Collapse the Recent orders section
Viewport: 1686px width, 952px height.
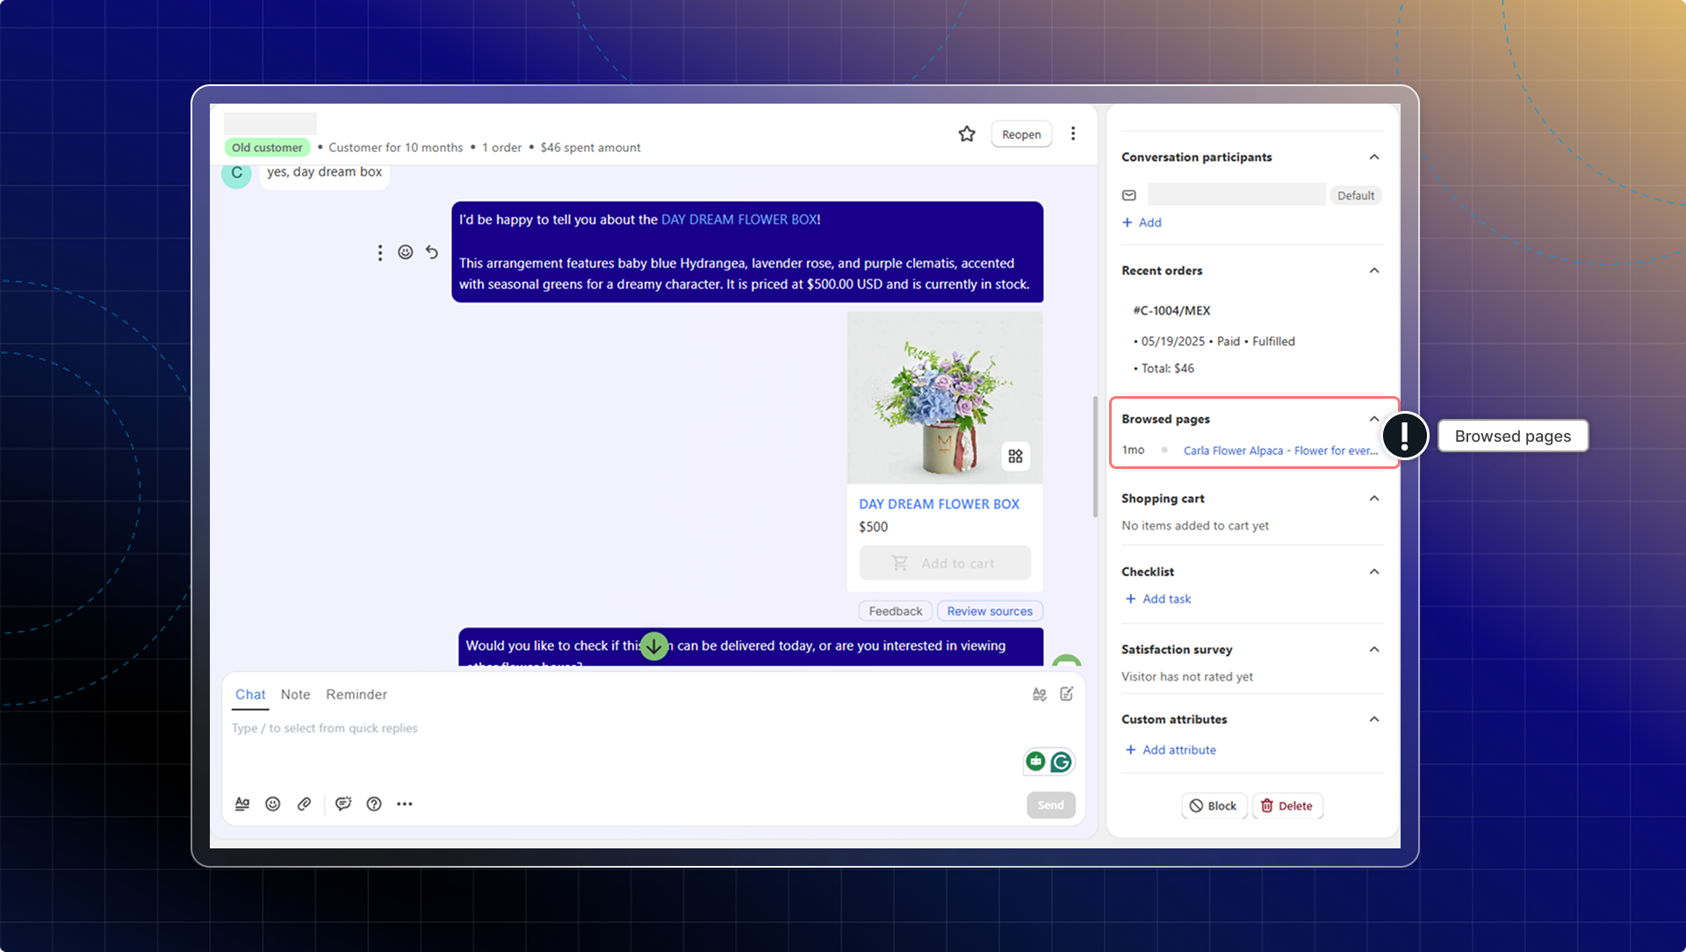pos(1374,270)
